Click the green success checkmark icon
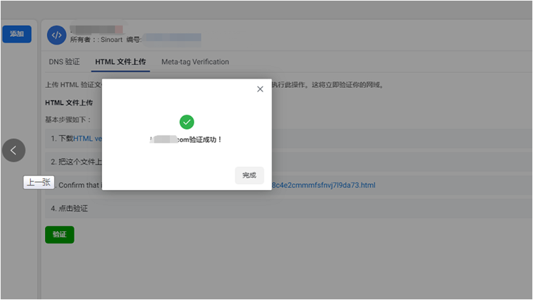The width and height of the screenshot is (533, 300). pyautogui.click(x=187, y=122)
